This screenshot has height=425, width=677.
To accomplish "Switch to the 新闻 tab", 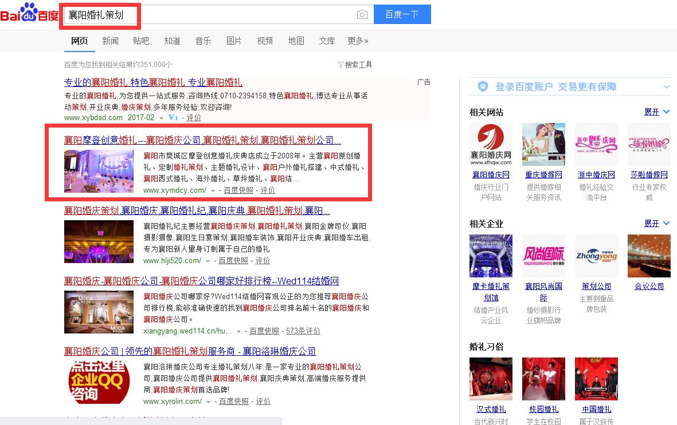I will (x=110, y=41).
